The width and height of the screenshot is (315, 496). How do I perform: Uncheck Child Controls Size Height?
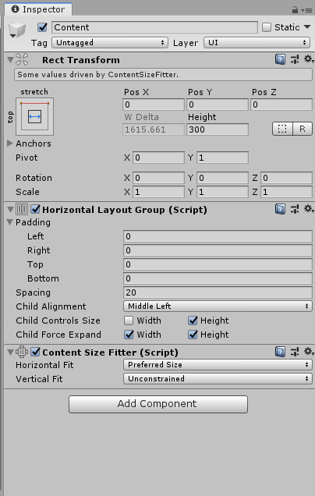(193, 321)
